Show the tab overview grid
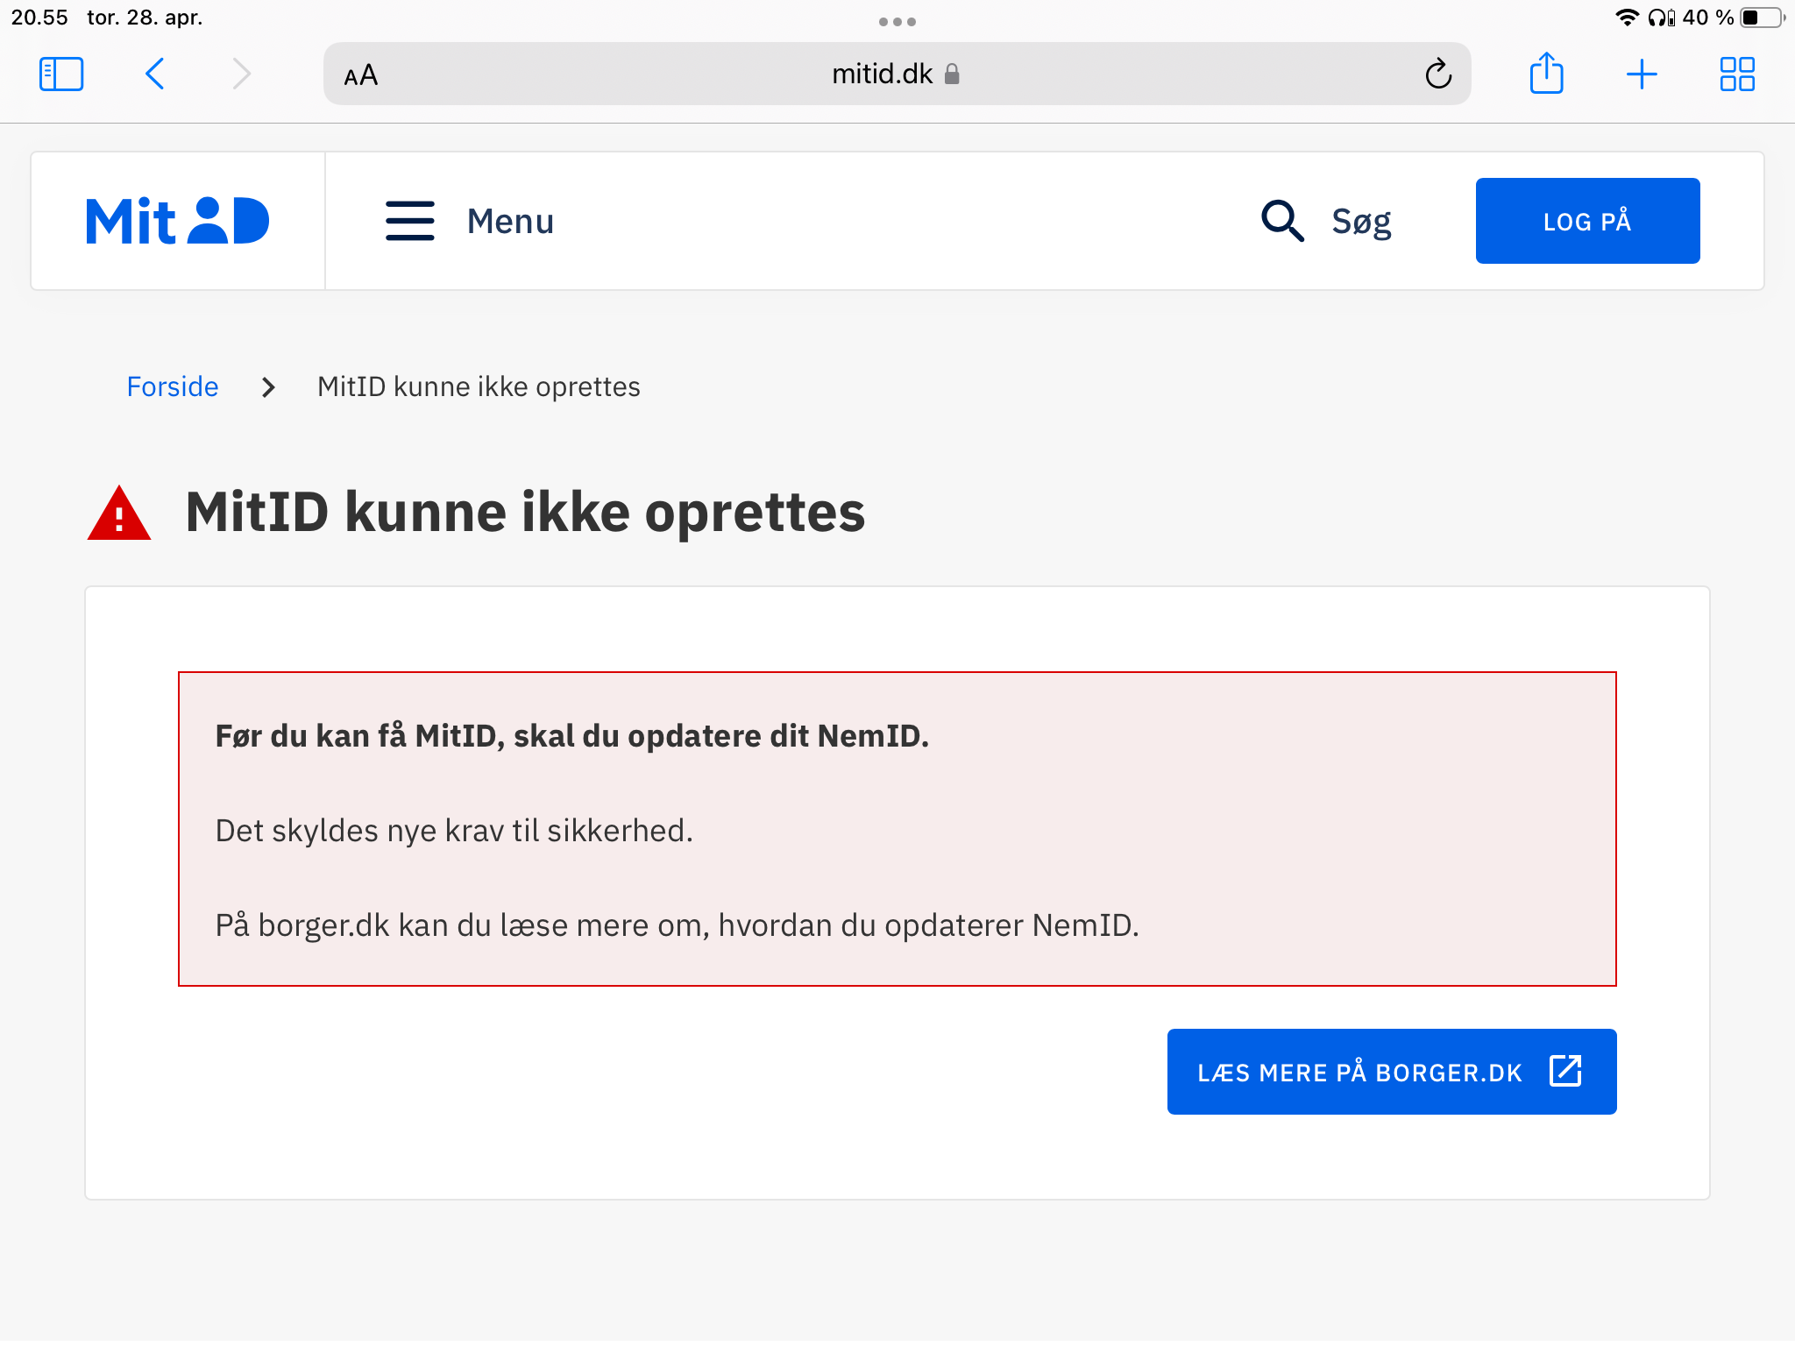 point(1737,74)
